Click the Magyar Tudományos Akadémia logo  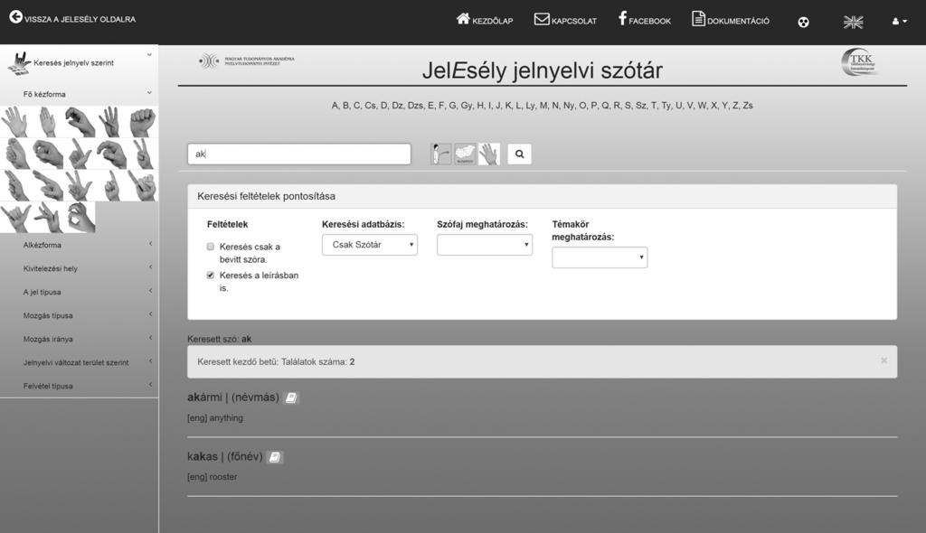(246, 61)
